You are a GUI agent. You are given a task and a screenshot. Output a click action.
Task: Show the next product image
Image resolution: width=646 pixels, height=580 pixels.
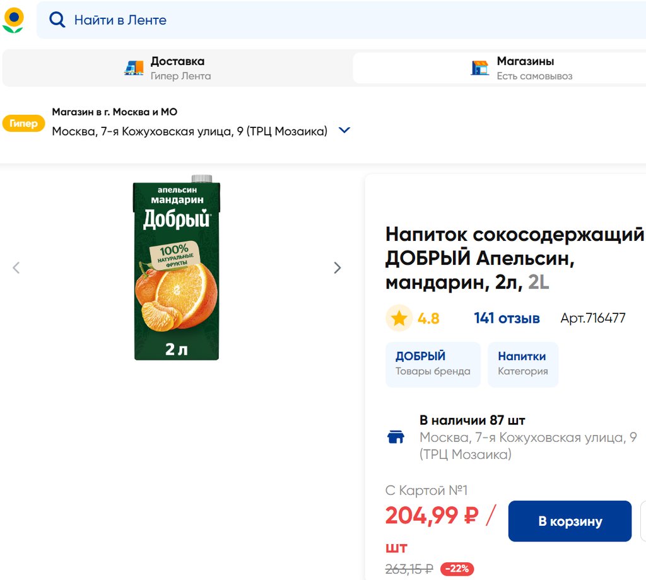click(x=338, y=268)
